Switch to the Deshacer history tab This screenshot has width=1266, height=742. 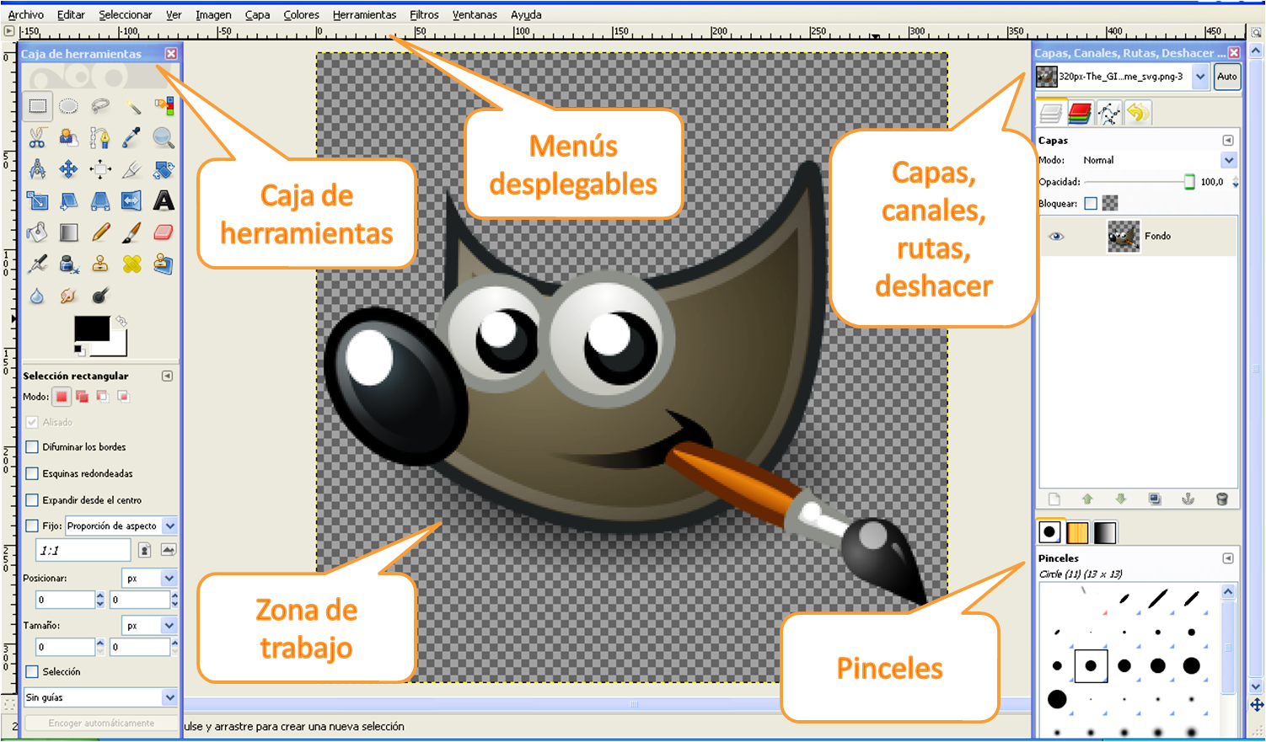click(x=1138, y=113)
